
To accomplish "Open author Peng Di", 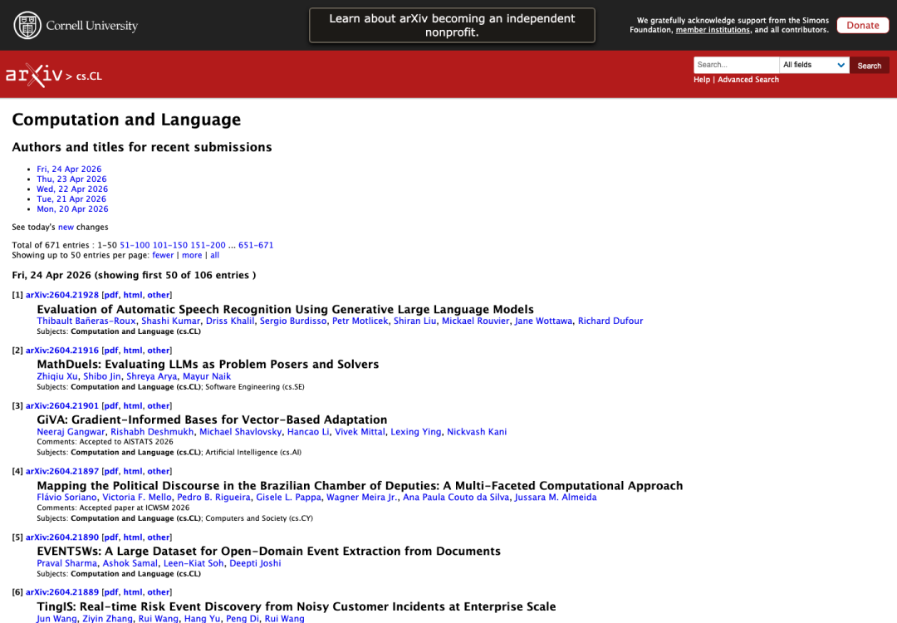I will coord(243,618).
